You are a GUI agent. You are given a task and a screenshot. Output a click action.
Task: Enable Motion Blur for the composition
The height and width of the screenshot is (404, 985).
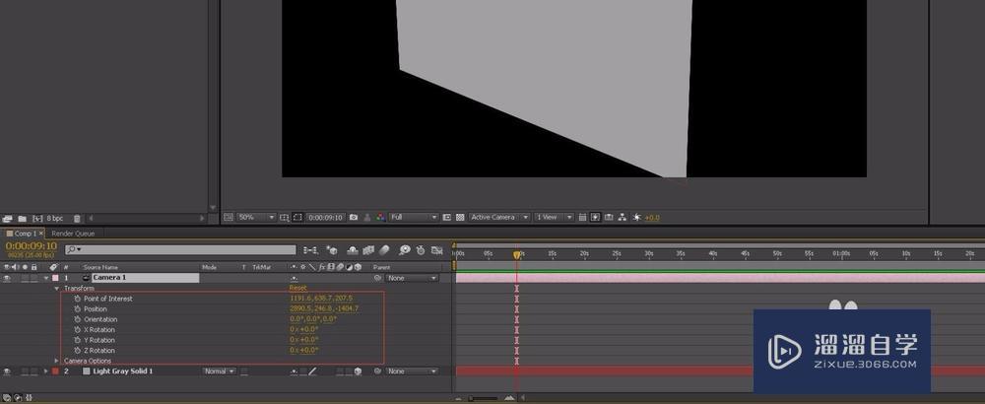384,250
